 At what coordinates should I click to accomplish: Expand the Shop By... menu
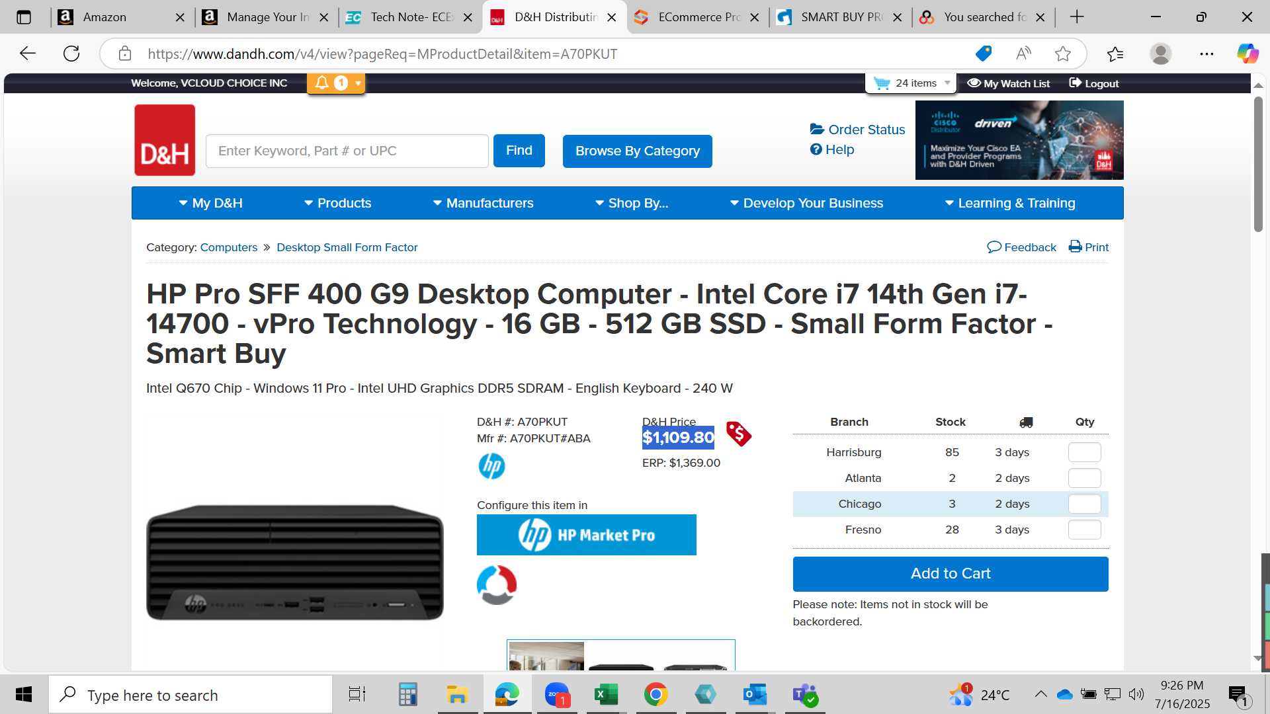(x=632, y=203)
